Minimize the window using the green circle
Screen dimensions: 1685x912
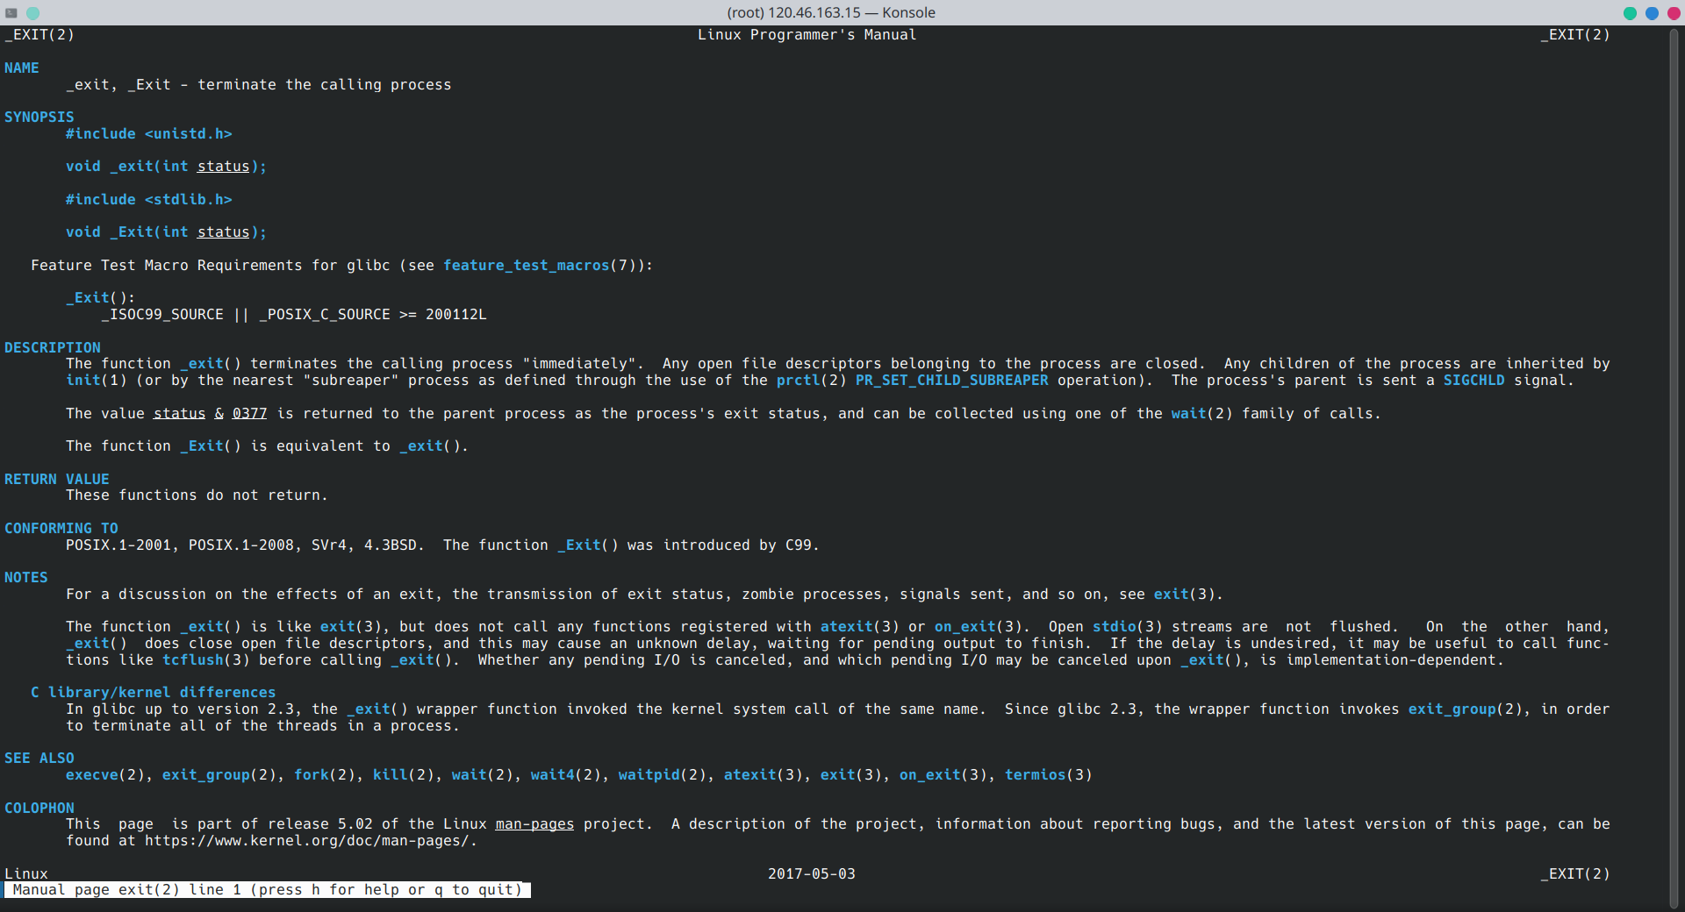point(1630,13)
